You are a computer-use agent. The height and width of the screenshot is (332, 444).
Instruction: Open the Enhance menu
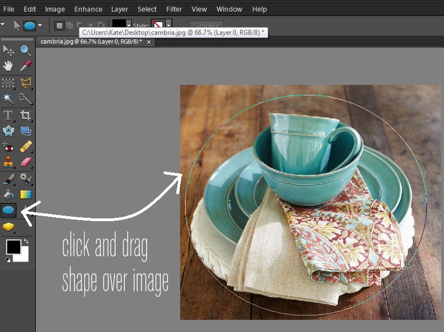point(88,9)
